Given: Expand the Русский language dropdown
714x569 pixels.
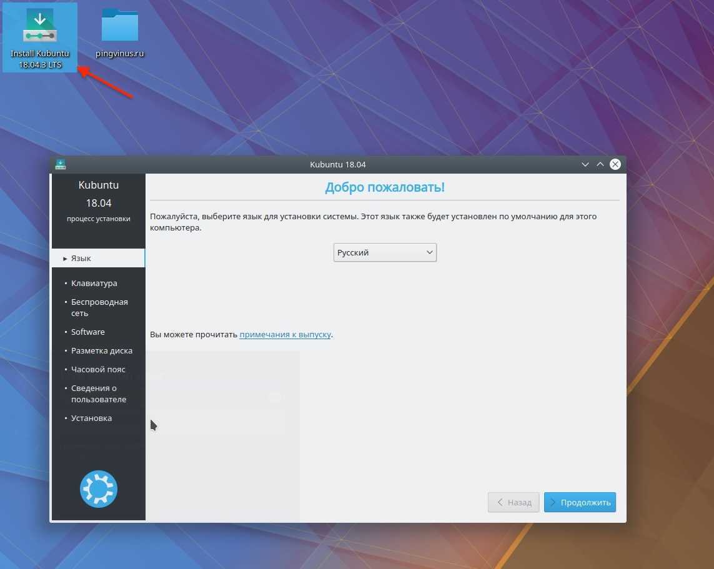Looking at the screenshot, I should click(x=385, y=252).
